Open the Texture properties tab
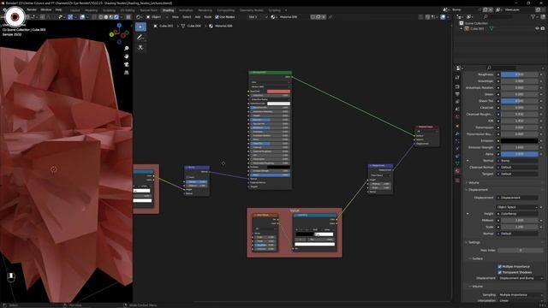The height and width of the screenshot is (308, 548). (x=457, y=181)
